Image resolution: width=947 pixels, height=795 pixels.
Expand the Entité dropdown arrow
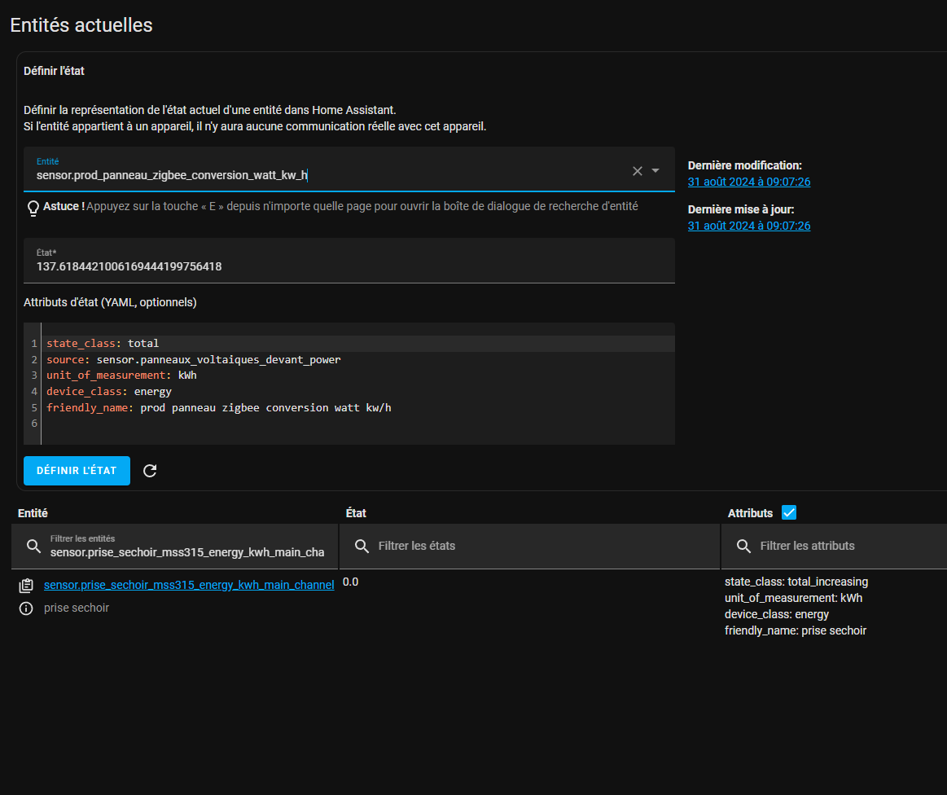click(655, 171)
